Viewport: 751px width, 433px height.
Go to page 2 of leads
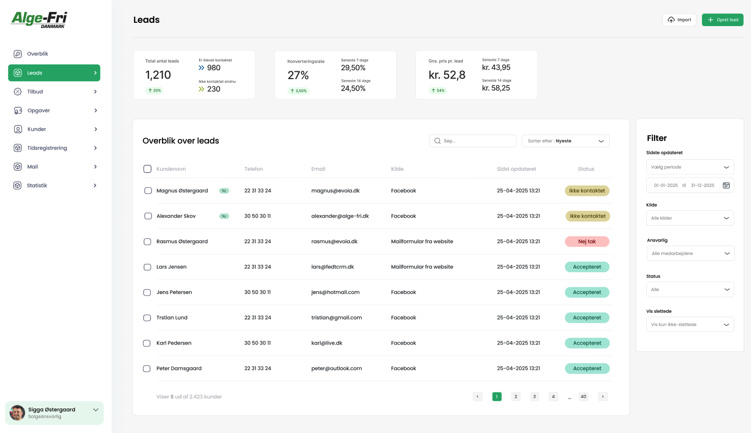click(x=515, y=397)
